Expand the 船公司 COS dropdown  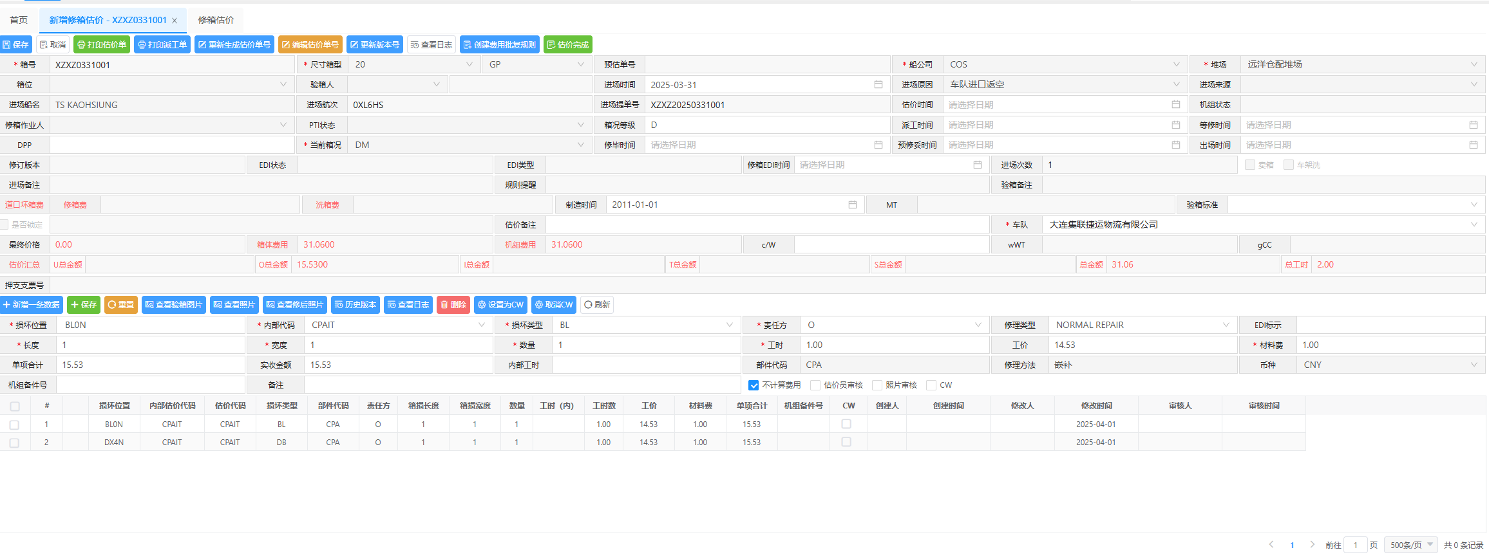pyautogui.click(x=1176, y=65)
